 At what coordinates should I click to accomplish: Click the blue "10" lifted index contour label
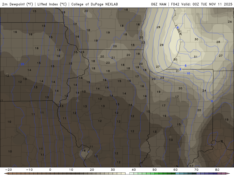click(188, 73)
